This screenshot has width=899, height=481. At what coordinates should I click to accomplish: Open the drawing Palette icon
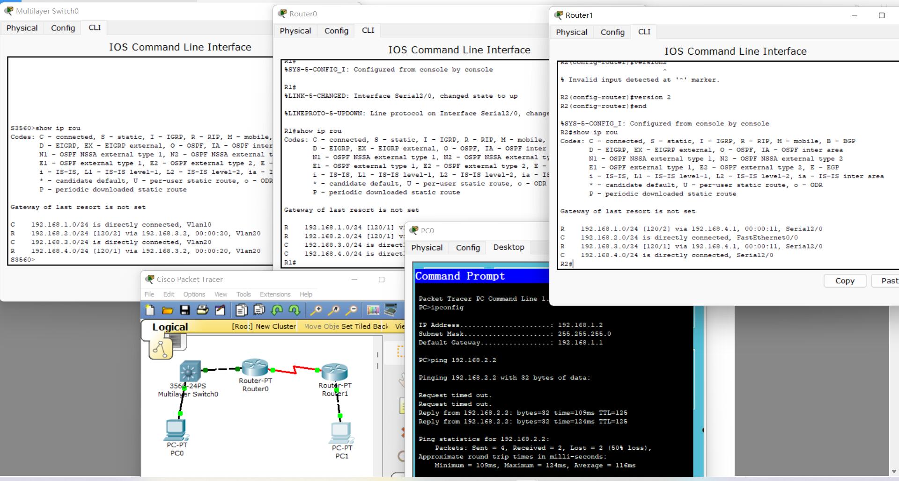click(x=373, y=310)
